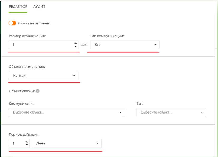
Task: Click the caret in Тэг selector
Action: [x=202, y=112]
